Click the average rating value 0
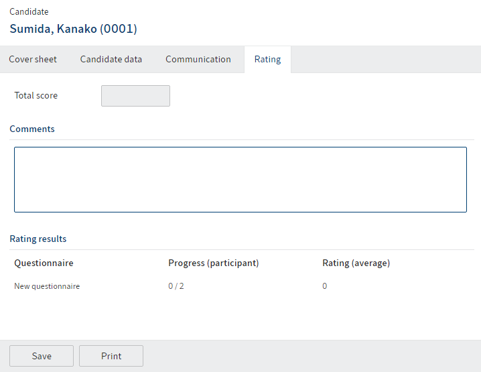Viewport: 481px width, 372px height. [x=325, y=286]
